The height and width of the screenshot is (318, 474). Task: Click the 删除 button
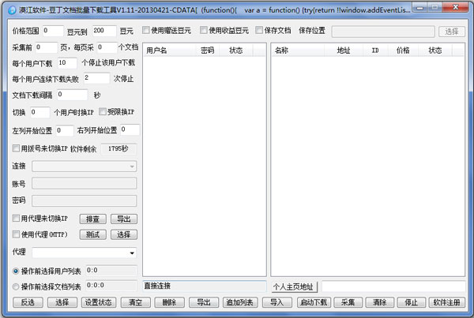pyautogui.click(x=169, y=302)
